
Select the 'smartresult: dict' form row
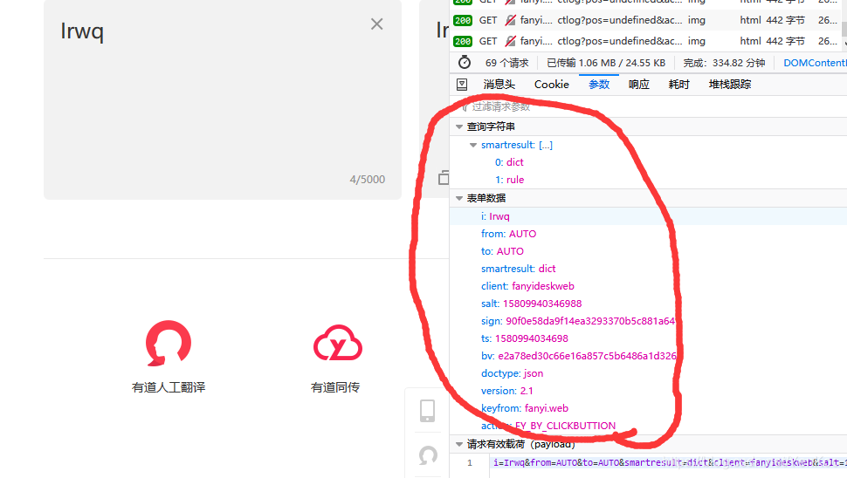pos(648,268)
